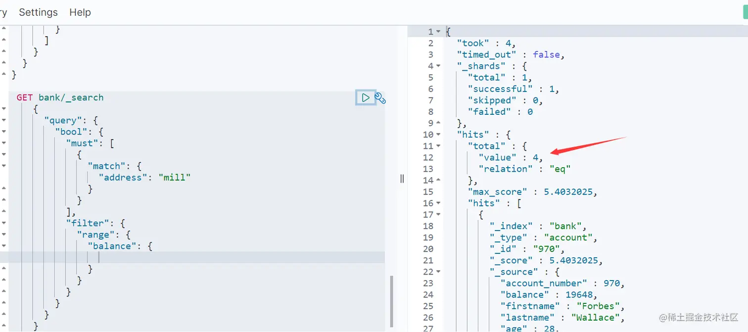The image size is (748, 332).
Task: Click the "address": "mill" line in editor
Action: [144, 178]
